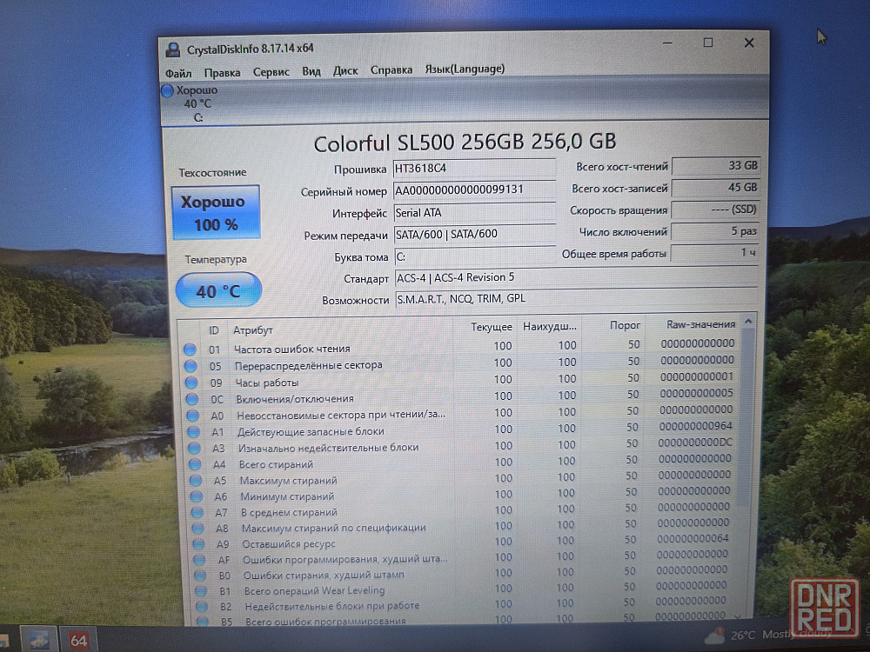Click status circle for attribute A1
The width and height of the screenshot is (870, 652).
point(194,432)
